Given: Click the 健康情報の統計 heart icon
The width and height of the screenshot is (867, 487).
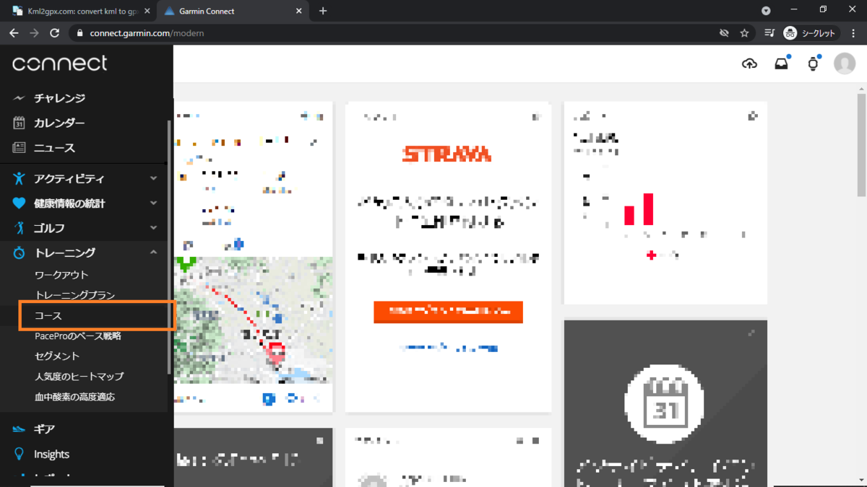Looking at the screenshot, I should pos(20,203).
